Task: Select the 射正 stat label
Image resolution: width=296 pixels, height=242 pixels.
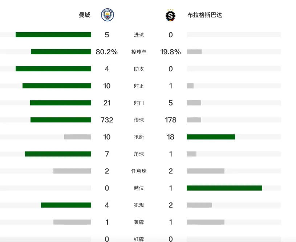Action: coord(139,86)
